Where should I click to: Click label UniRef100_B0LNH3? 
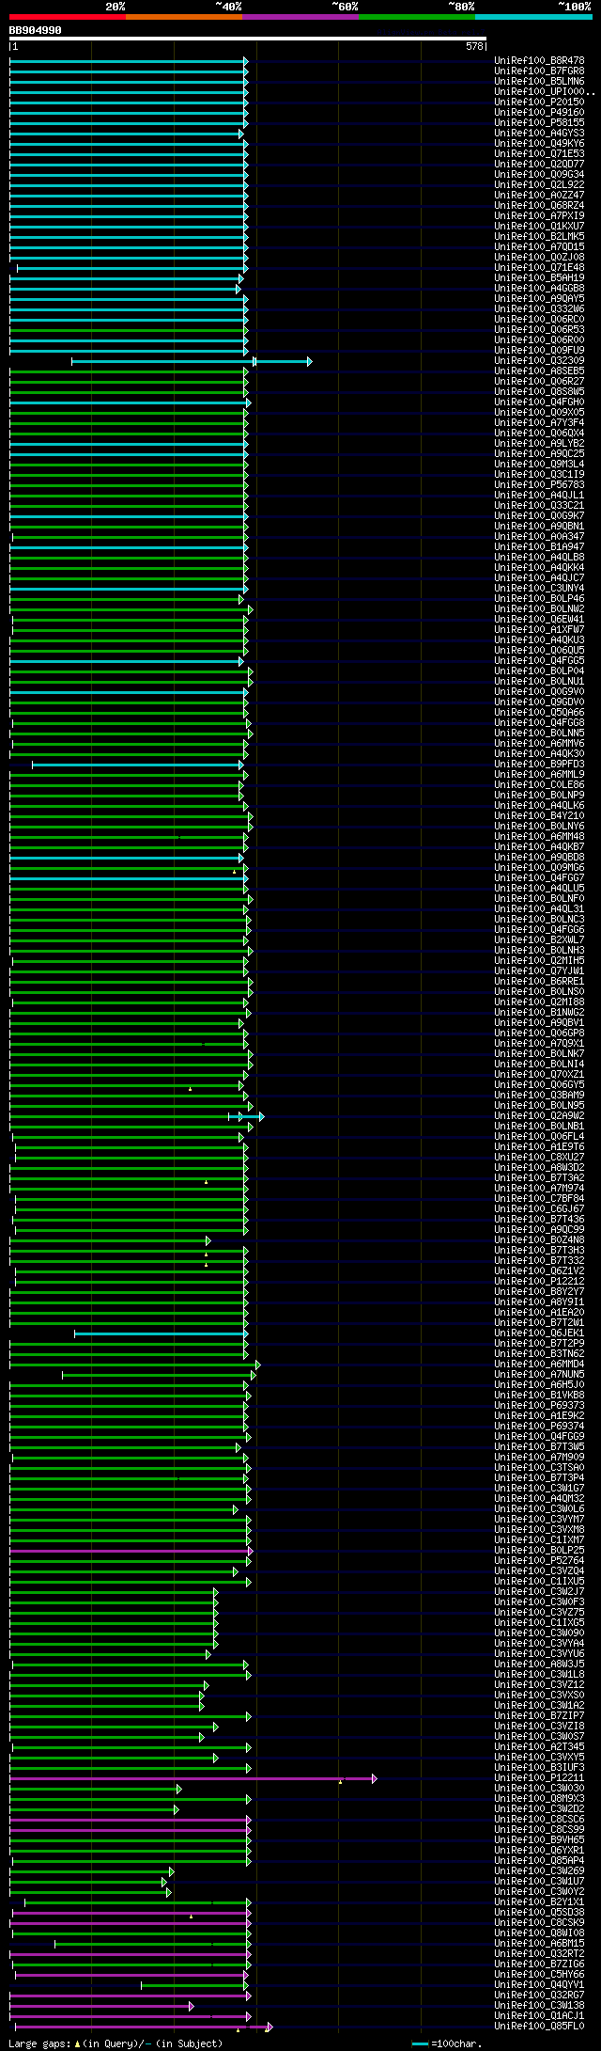539,950
